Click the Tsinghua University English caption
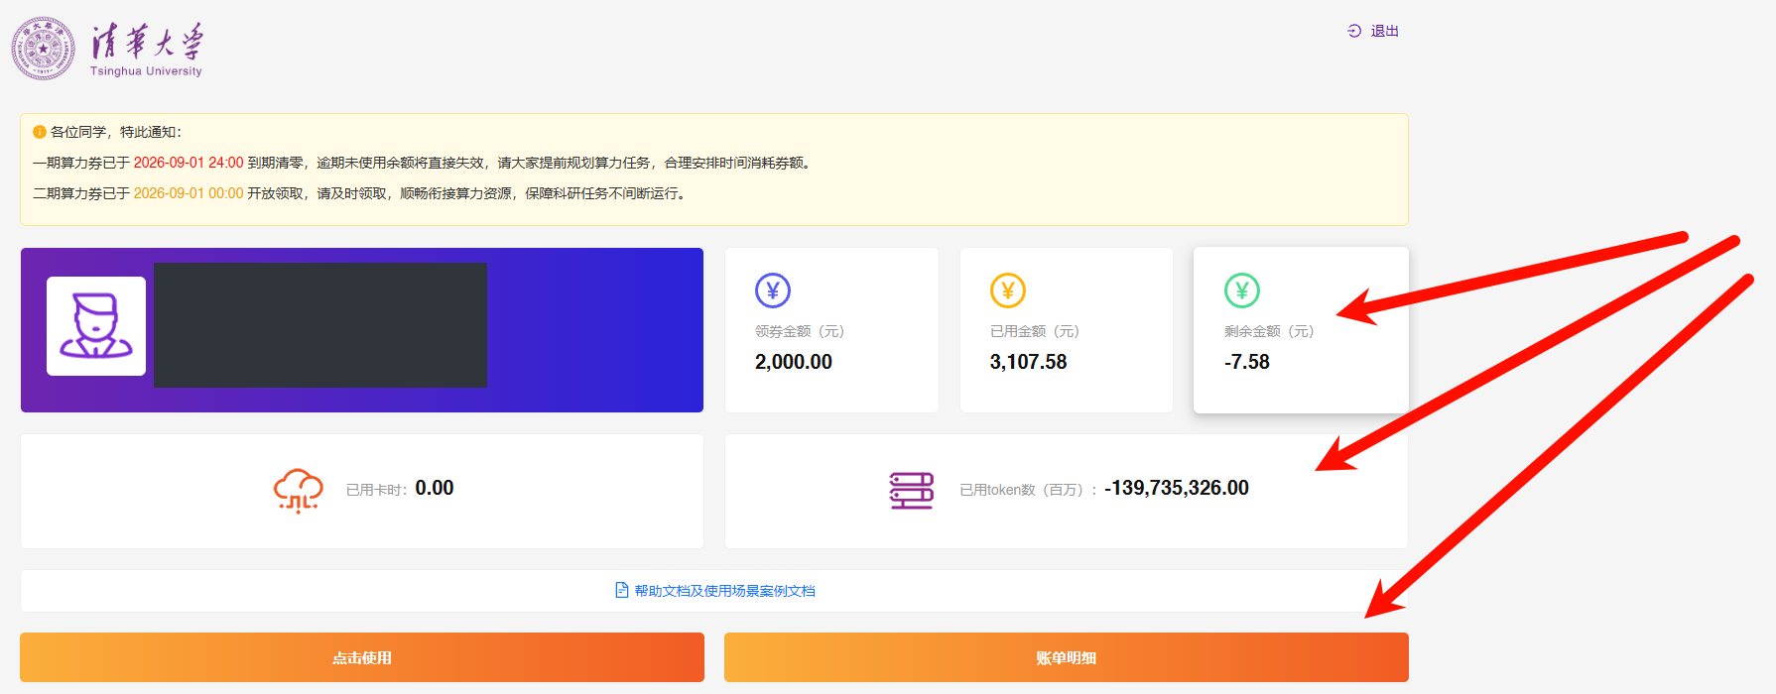The image size is (1776, 694). pyautogui.click(x=146, y=71)
